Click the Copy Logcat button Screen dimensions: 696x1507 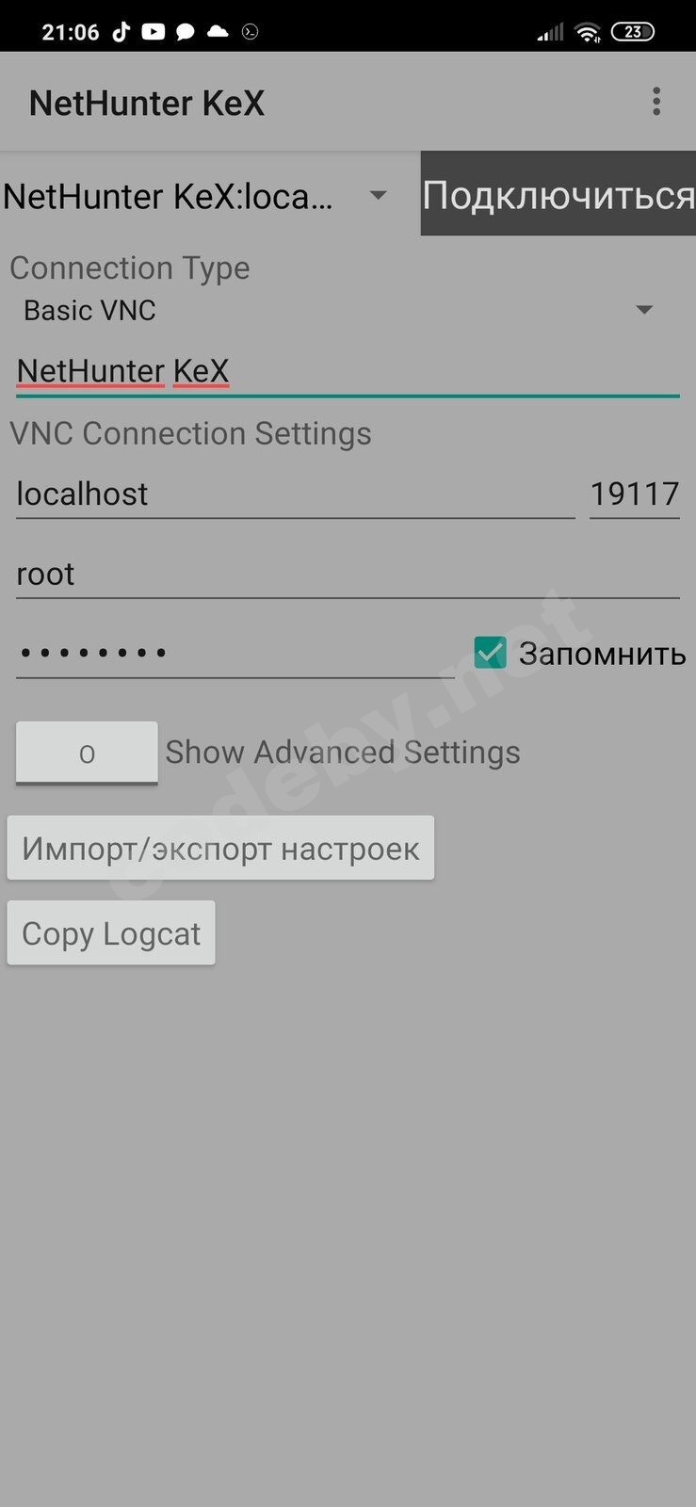pyautogui.click(x=111, y=932)
